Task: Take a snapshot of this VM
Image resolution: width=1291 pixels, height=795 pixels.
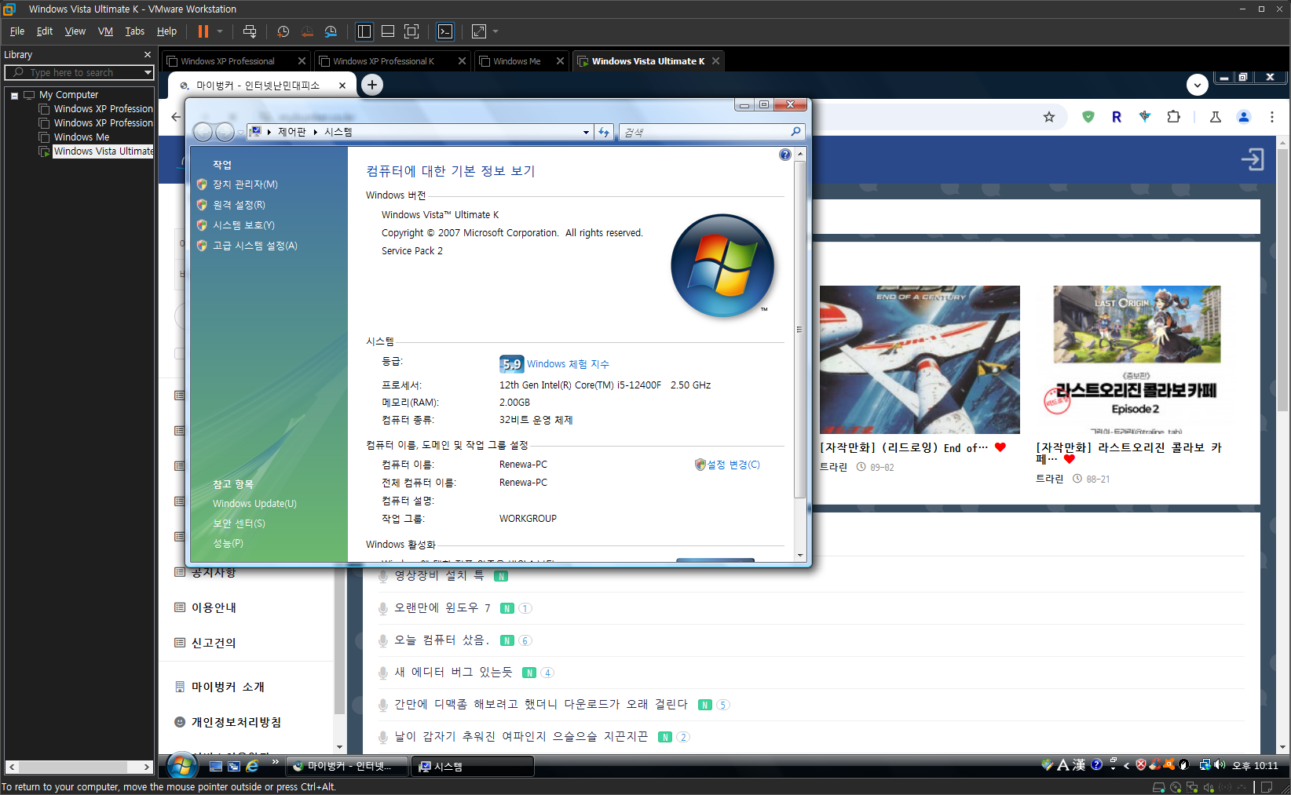Action: pyautogui.click(x=283, y=31)
